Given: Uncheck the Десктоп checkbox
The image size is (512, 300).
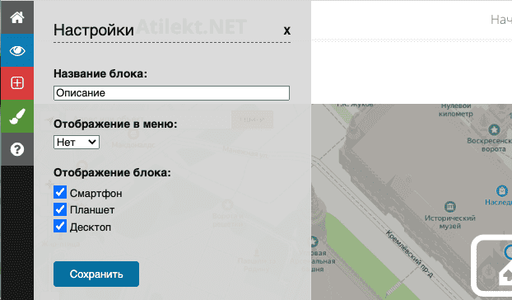Looking at the screenshot, I should pos(60,226).
